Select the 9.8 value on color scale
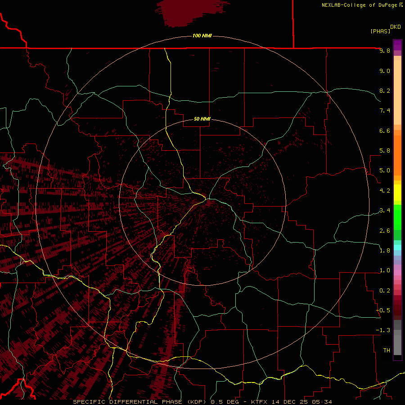This screenshot has height=405, width=405. tap(385, 50)
